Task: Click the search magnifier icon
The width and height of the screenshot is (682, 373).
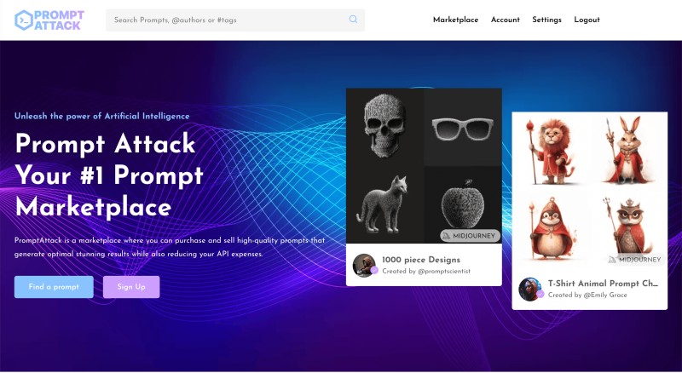Action: tap(353, 19)
